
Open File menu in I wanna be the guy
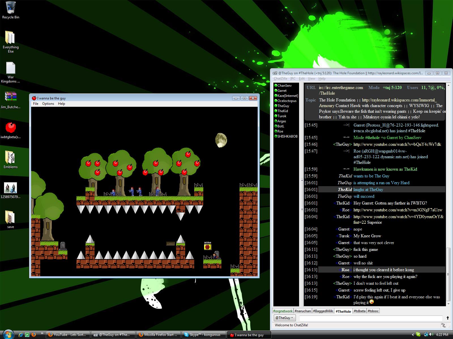(x=36, y=104)
